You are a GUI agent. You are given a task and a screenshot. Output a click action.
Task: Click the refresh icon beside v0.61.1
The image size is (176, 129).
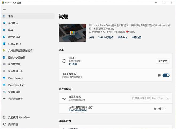pos(64,61)
